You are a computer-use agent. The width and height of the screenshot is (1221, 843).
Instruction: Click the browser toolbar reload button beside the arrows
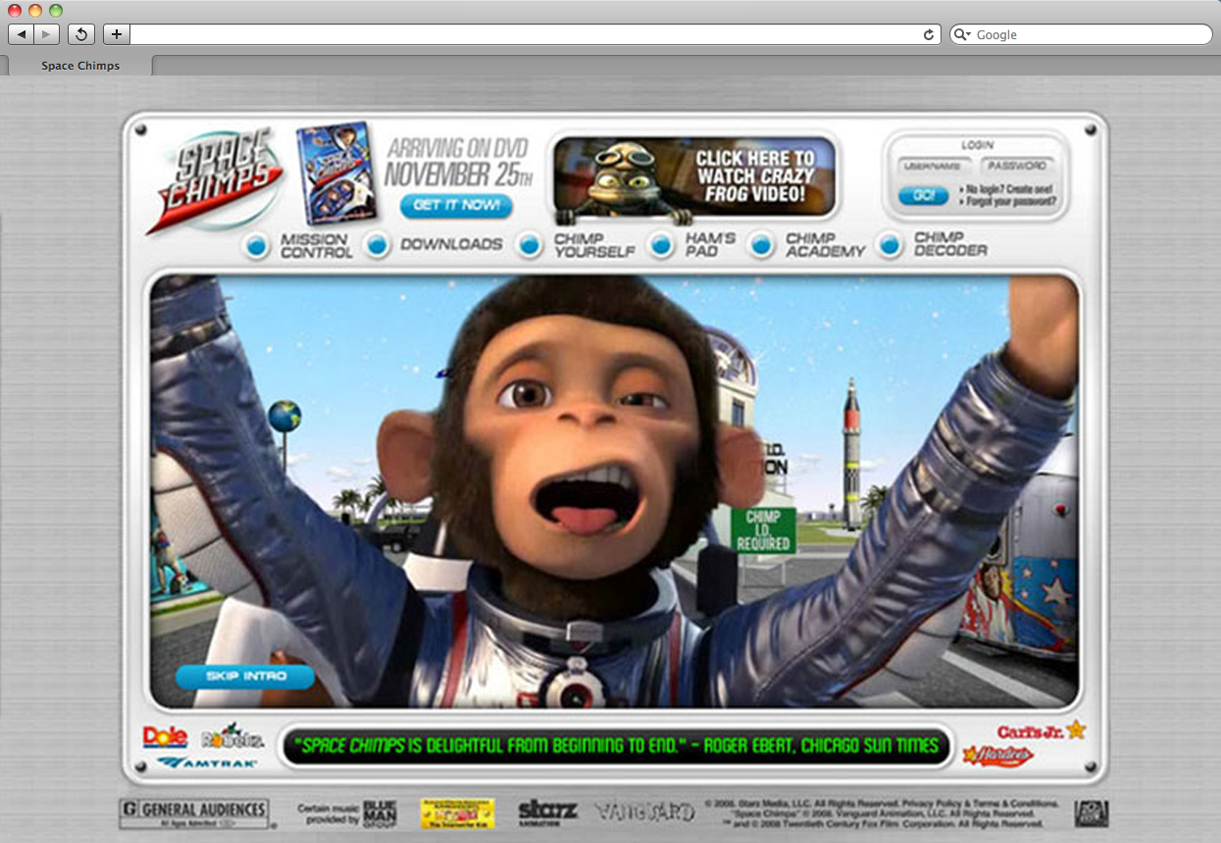(x=80, y=34)
